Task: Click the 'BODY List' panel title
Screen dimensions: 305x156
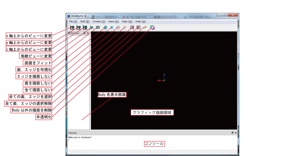Action: [x=74, y=33]
